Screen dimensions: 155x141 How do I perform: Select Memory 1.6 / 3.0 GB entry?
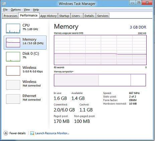click(25, 43)
